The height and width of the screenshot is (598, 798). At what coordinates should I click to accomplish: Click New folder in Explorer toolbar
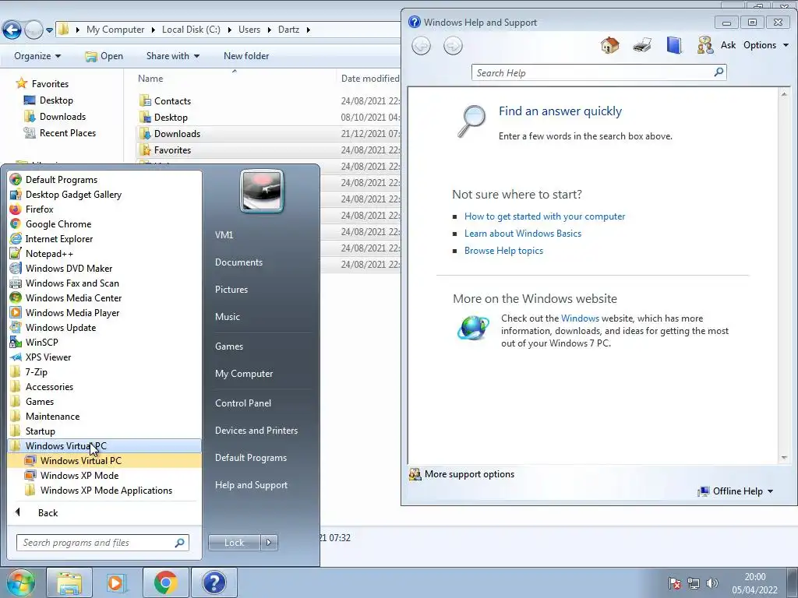click(x=246, y=56)
